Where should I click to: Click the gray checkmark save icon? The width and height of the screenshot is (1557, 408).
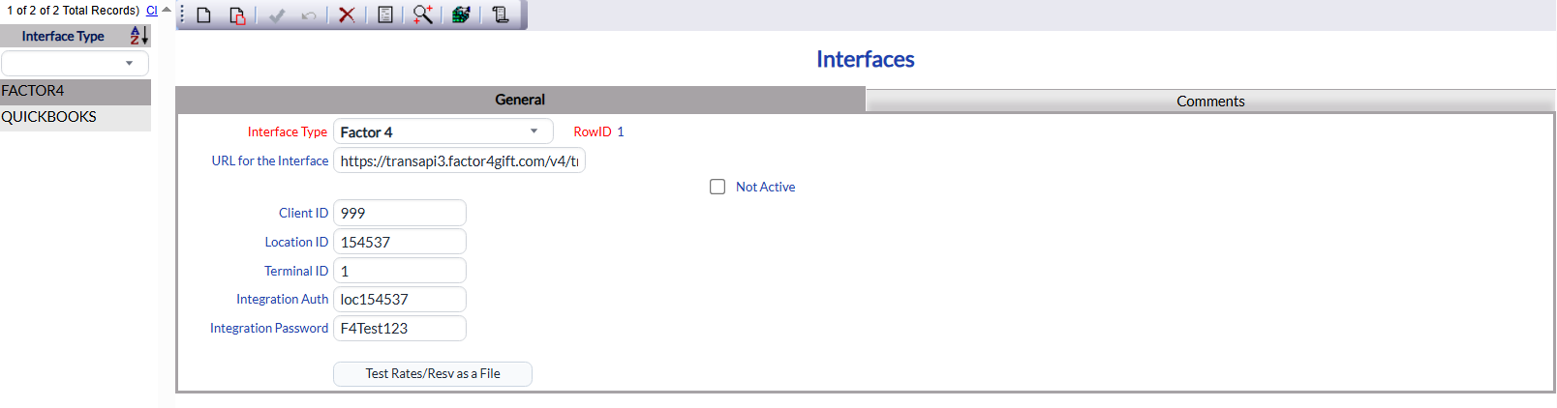[277, 15]
